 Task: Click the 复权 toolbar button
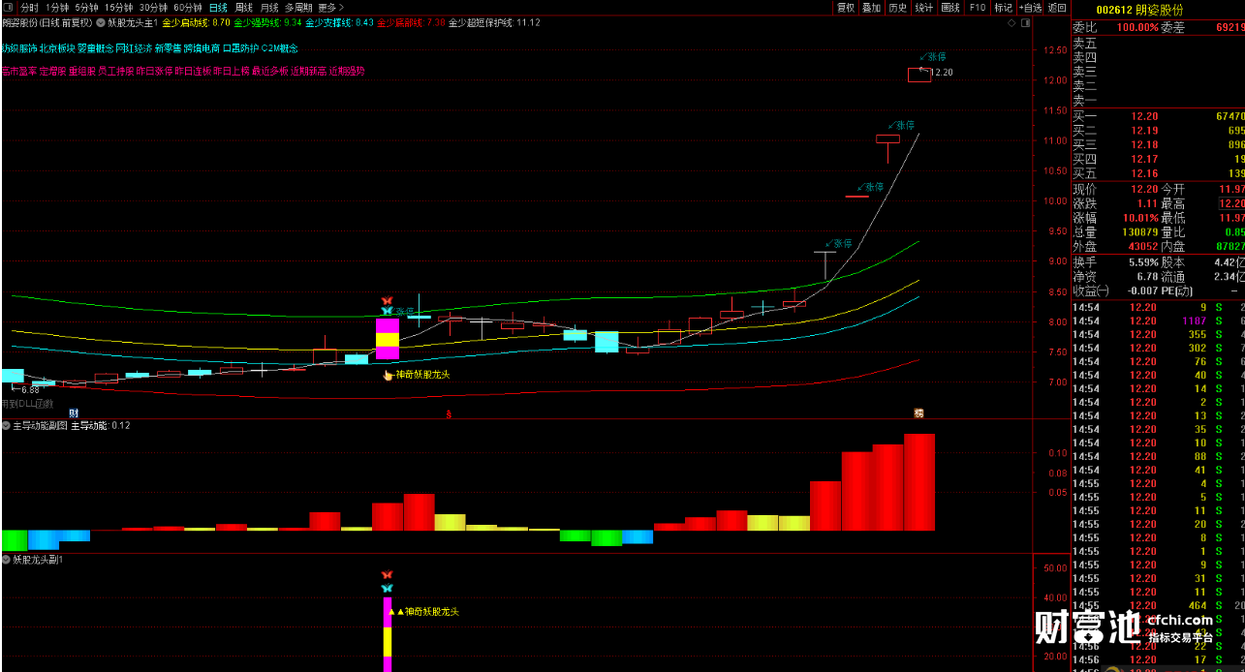click(846, 7)
